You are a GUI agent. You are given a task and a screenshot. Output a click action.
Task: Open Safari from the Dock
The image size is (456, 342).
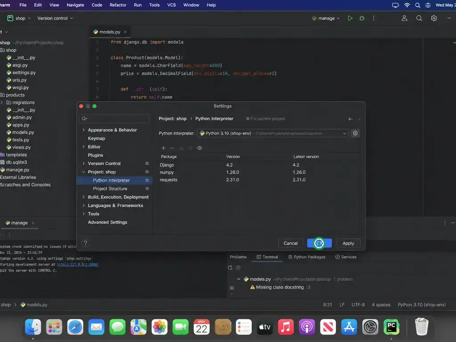pyautogui.click(x=75, y=326)
